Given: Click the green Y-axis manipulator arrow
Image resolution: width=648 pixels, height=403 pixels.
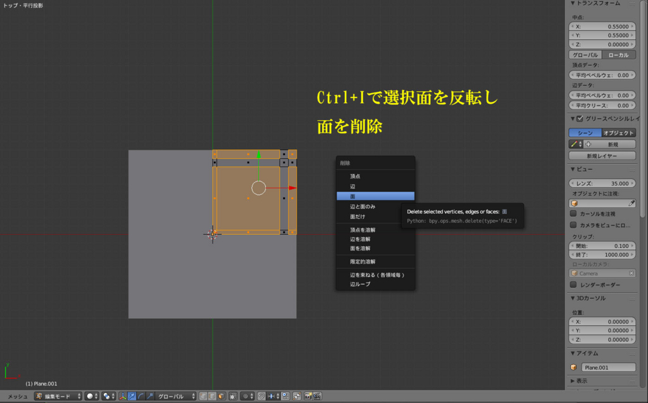Looking at the screenshot, I should 259,154.
